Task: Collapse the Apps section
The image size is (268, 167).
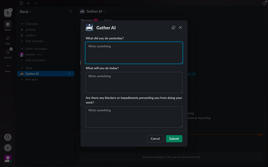Action: (22, 68)
